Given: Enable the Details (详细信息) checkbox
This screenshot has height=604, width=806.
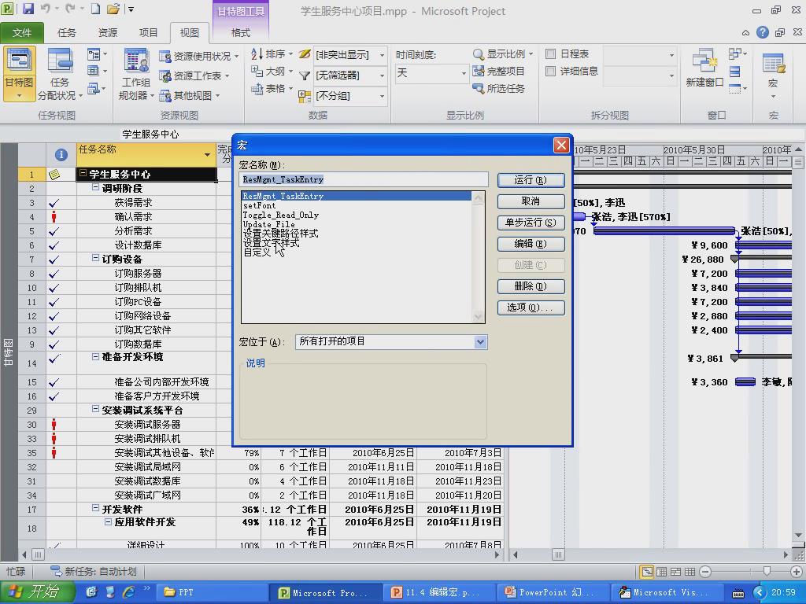Looking at the screenshot, I should [x=550, y=71].
